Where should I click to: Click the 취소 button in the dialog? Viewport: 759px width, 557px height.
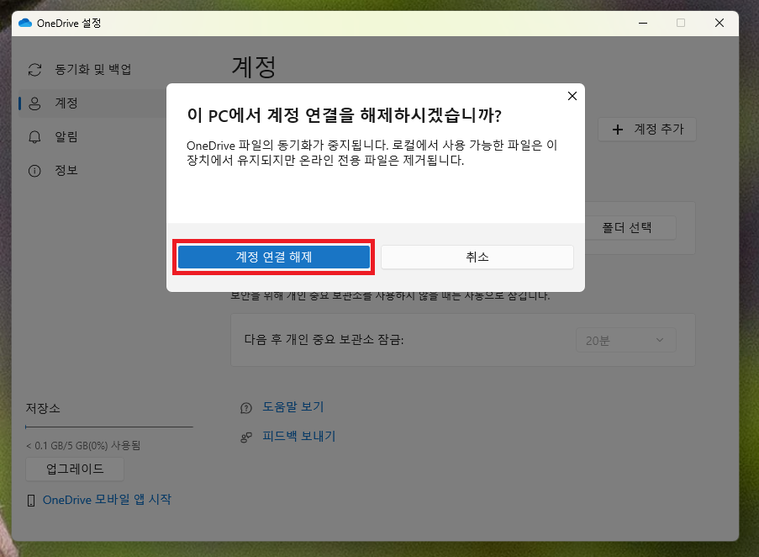pos(477,257)
